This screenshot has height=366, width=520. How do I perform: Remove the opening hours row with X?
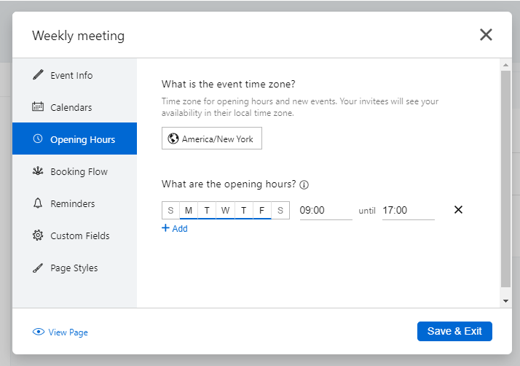458,210
